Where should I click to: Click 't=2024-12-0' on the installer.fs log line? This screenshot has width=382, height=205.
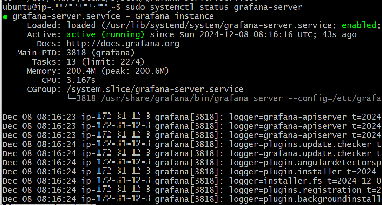(354, 181)
